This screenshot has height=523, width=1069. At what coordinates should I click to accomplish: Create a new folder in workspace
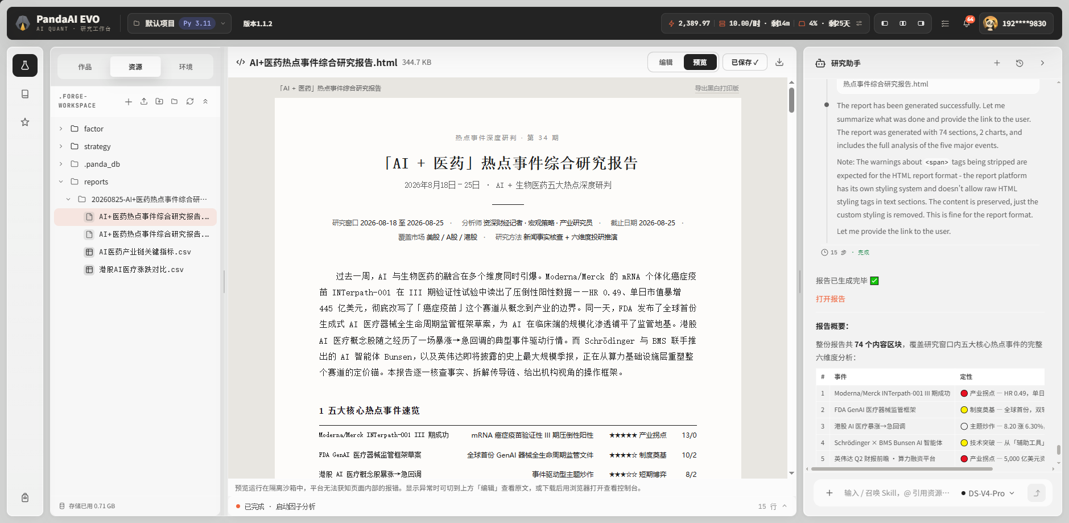pyautogui.click(x=175, y=101)
